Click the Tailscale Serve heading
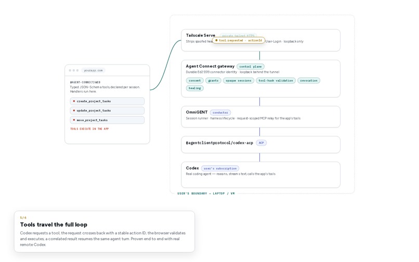This screenshot has height=262, width=419. pos(201,35)
